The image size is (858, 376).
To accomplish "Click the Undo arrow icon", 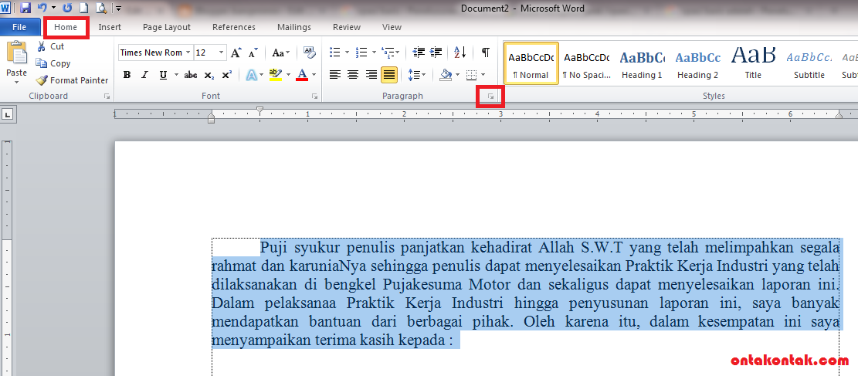I will pyautogui.click(x=42, y=8).
